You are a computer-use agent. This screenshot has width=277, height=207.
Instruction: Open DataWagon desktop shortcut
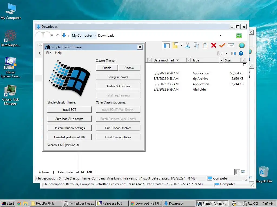(x=11, y=38)
